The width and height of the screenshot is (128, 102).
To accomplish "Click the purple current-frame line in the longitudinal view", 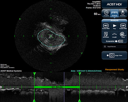I will pyautogui.click(x=64, y=87).
